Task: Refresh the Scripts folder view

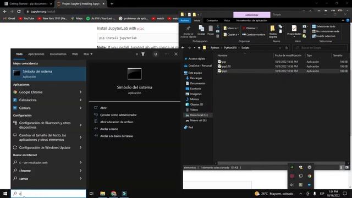Action: [x=287, y=48]
